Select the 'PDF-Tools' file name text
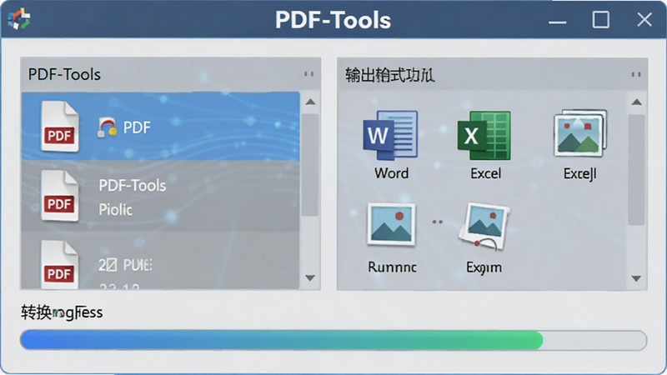667x375 pixels. pos(133,185)
